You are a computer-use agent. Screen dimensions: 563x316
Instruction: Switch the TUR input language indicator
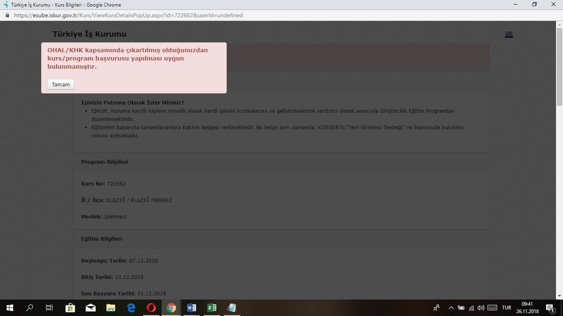(506, 308)
